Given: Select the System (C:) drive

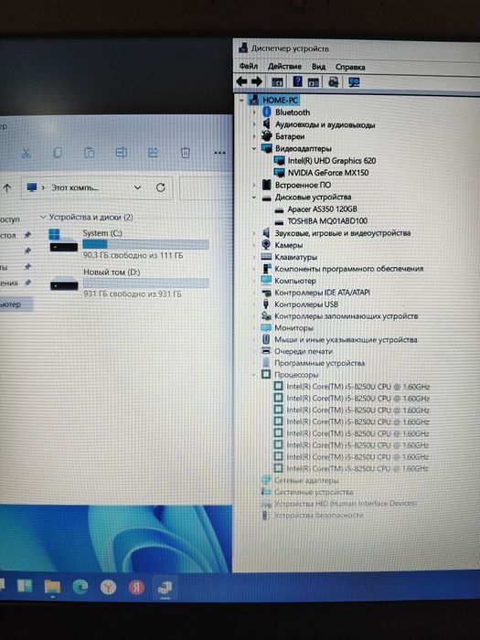Looking at the screenshot, I should (129, 243).
